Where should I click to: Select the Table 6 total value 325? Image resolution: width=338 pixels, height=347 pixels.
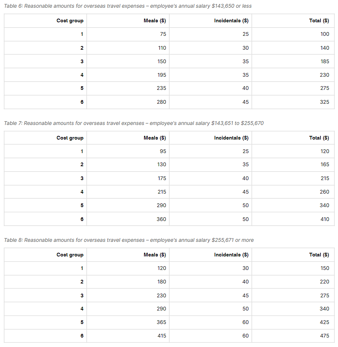pyautogui.click(x=325, y=102)
